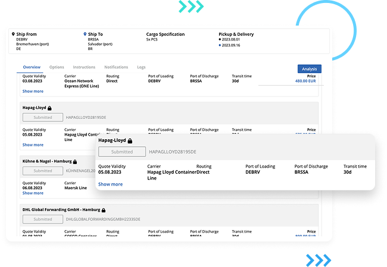Click Submitted button under DHL Global Forwarding
Viewport: 387px width, 267px height.
(x=42, y=219)
